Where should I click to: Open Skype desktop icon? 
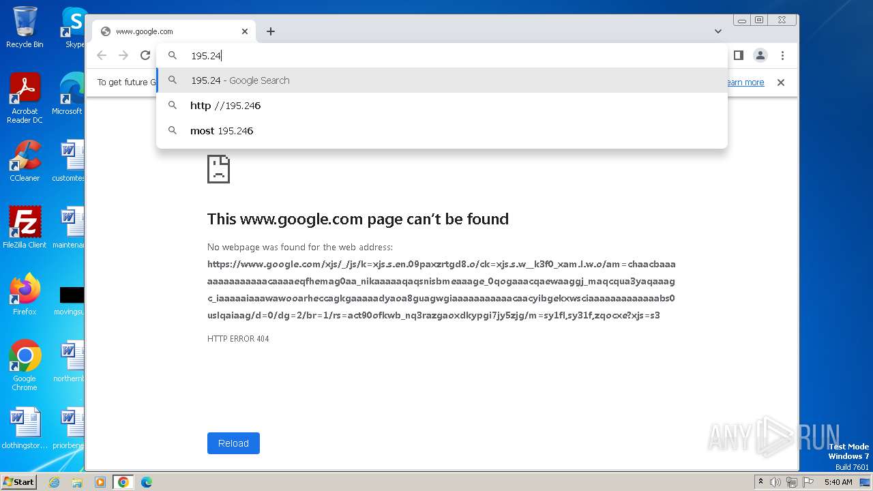click(73, 27)
